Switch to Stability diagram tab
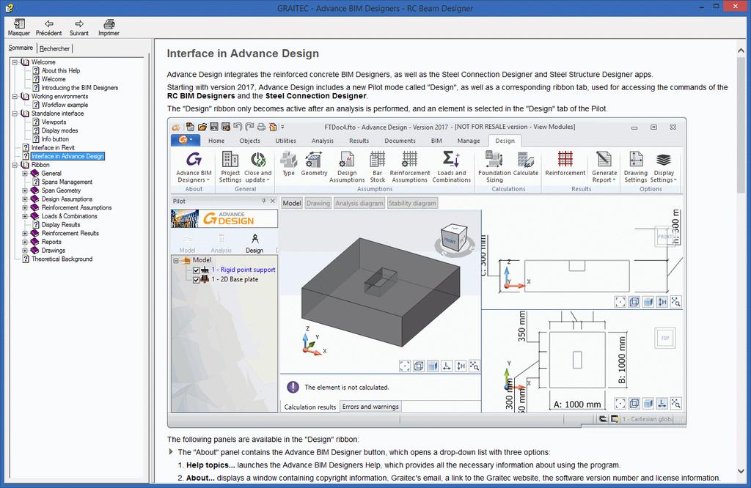This screenshot has height=488, width=751. click(412, 204)
